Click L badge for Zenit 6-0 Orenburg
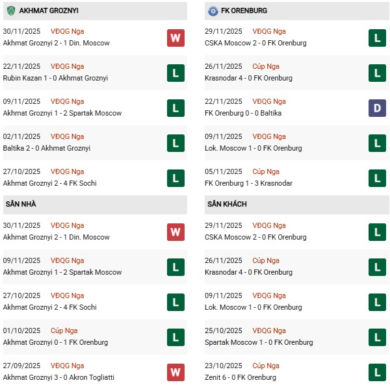Viewport: 390px width, 387px height. pyautogui.click(x=377, y=372)
